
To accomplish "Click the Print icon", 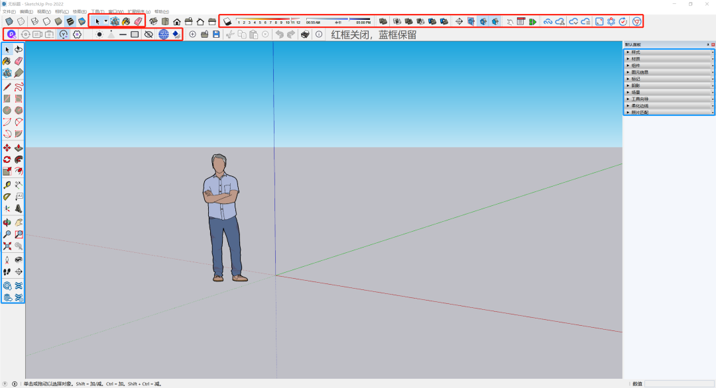I will coord(305,34).
